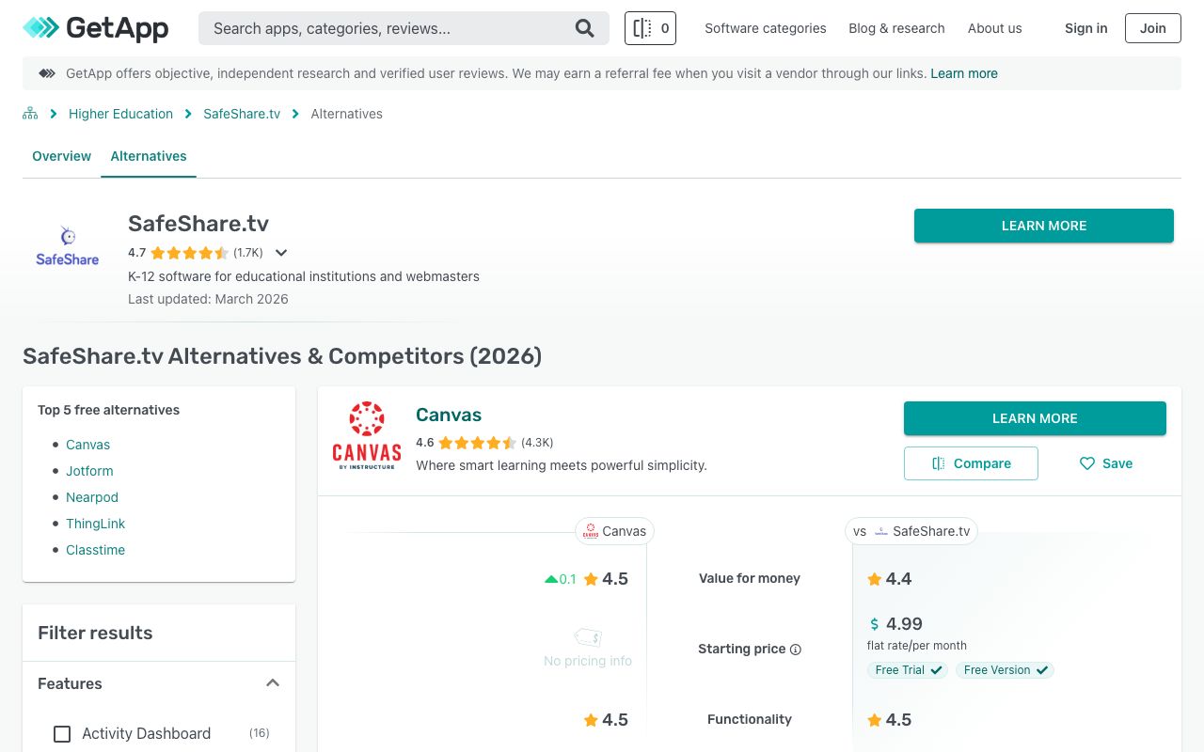The image size is (1204, 752).
Task: Open the compare list icon in header
Action: coord(650,28)
